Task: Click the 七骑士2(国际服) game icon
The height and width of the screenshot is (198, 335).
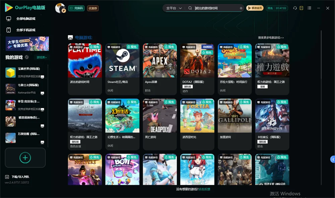Action: (10, 89)
